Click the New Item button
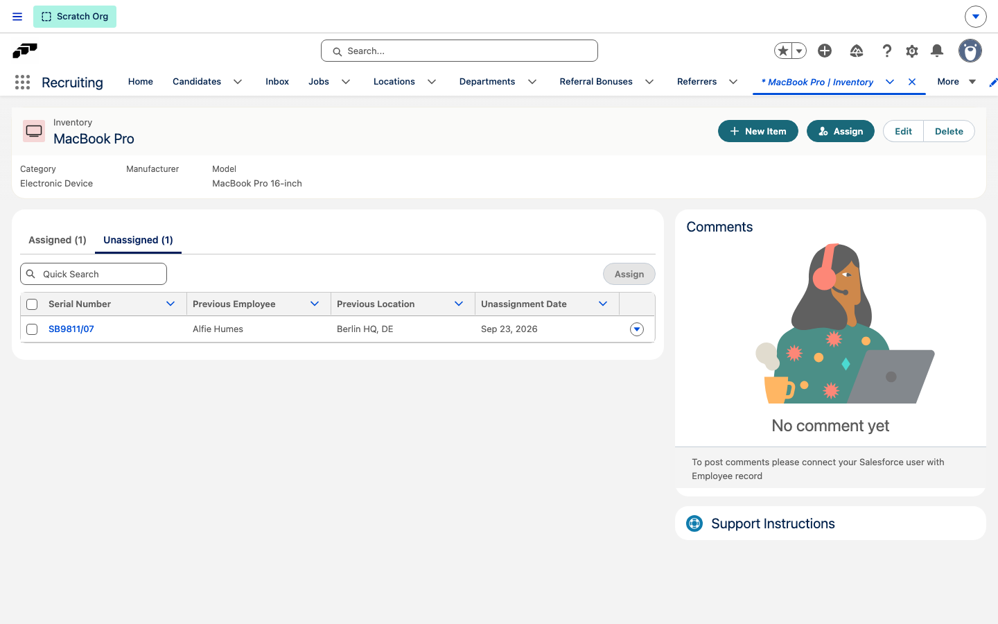Screen dimensions: 998x624 [x=758, y=131]
